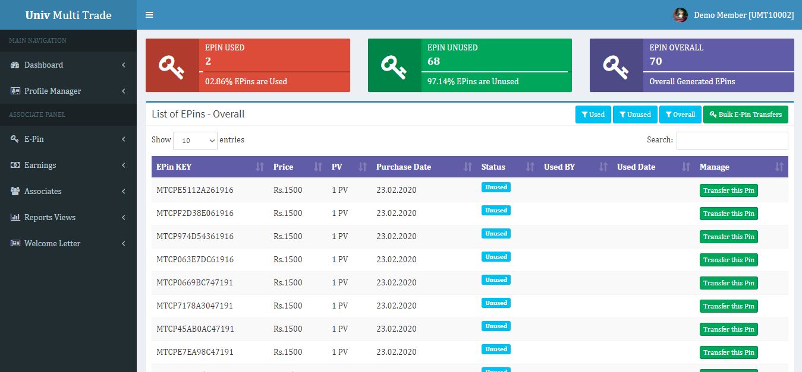Screen dimensions: 802x372
Task: Expand the E-Pin sidebar menu chevron
Action: point(123,139)
